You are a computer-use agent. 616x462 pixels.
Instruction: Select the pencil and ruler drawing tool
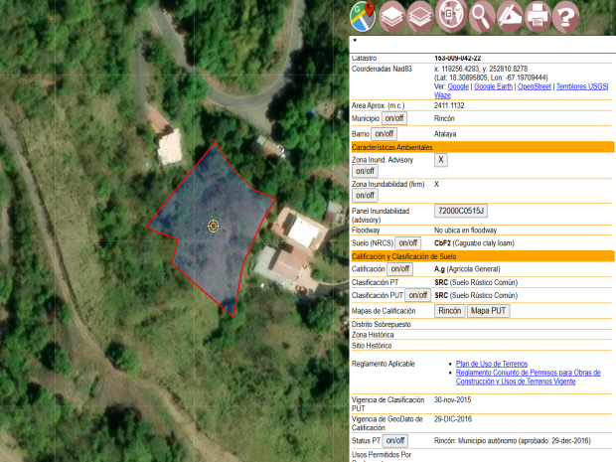[510, 15]
